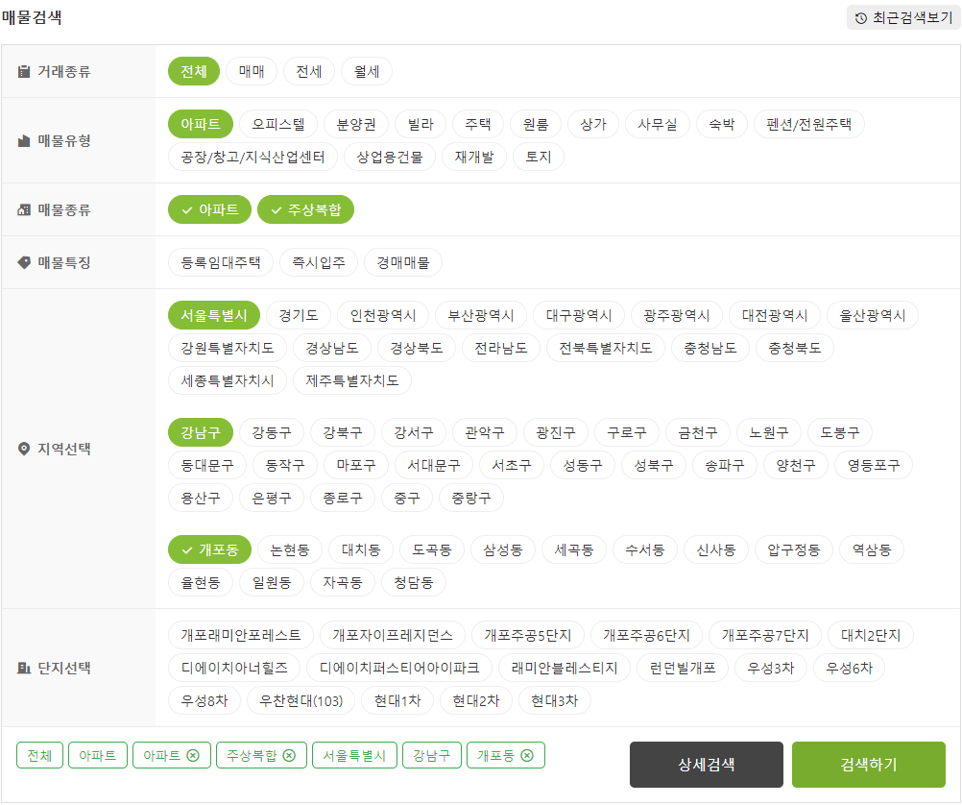Select 전세 as the transaction type
Screen dimensions: 962x805
coord(308,71)
